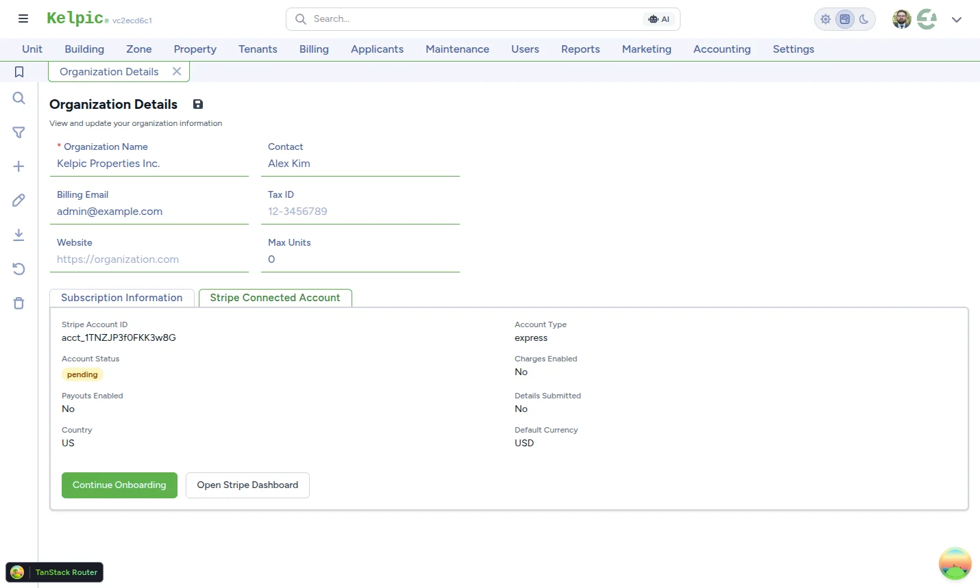Open the Reports menu

[580, 49]
